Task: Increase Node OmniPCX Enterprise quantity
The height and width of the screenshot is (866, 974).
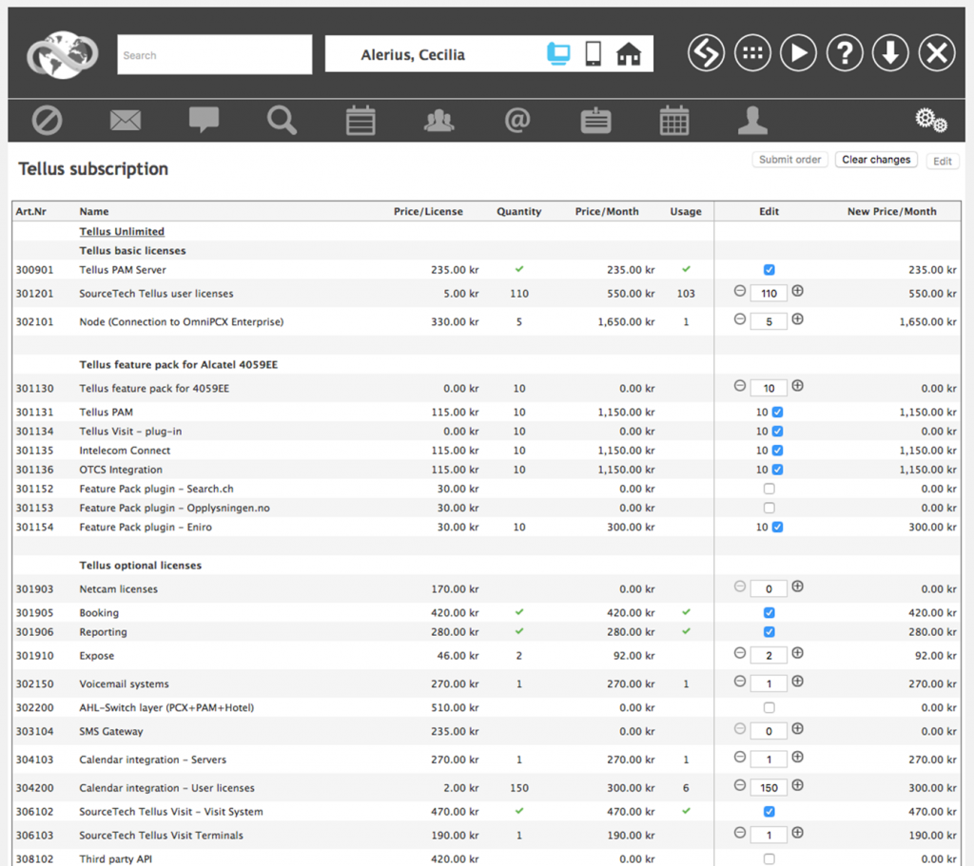Action: 798,318
